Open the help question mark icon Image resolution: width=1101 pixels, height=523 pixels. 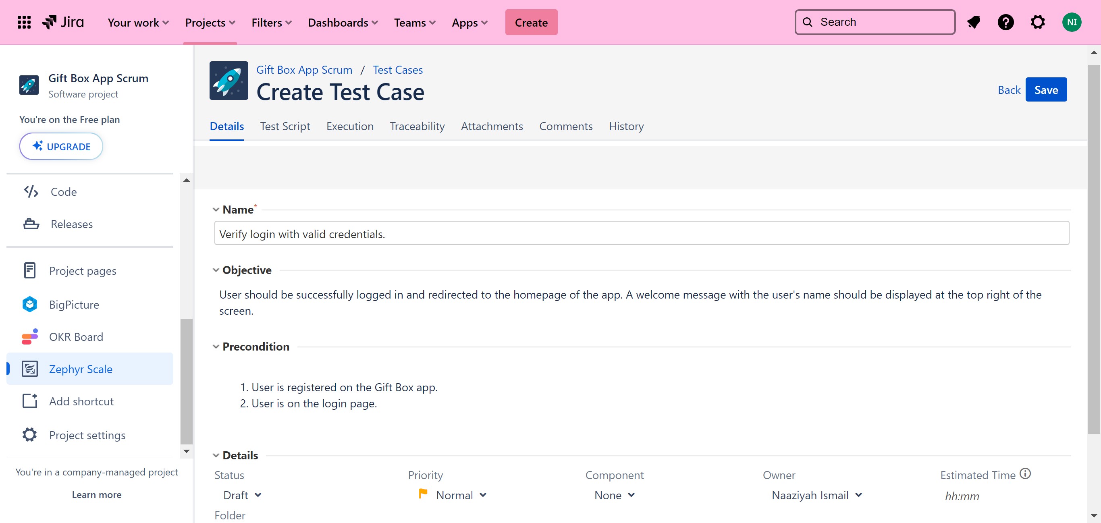(1005, 22)
